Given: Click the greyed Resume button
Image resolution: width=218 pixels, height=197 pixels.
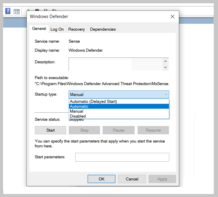Looking at the screenshot, I should [x=153, y=130].
